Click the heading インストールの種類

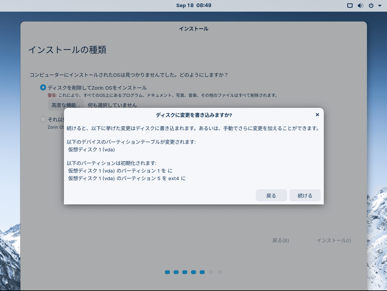pyautogui.click(x=67, y=50)
